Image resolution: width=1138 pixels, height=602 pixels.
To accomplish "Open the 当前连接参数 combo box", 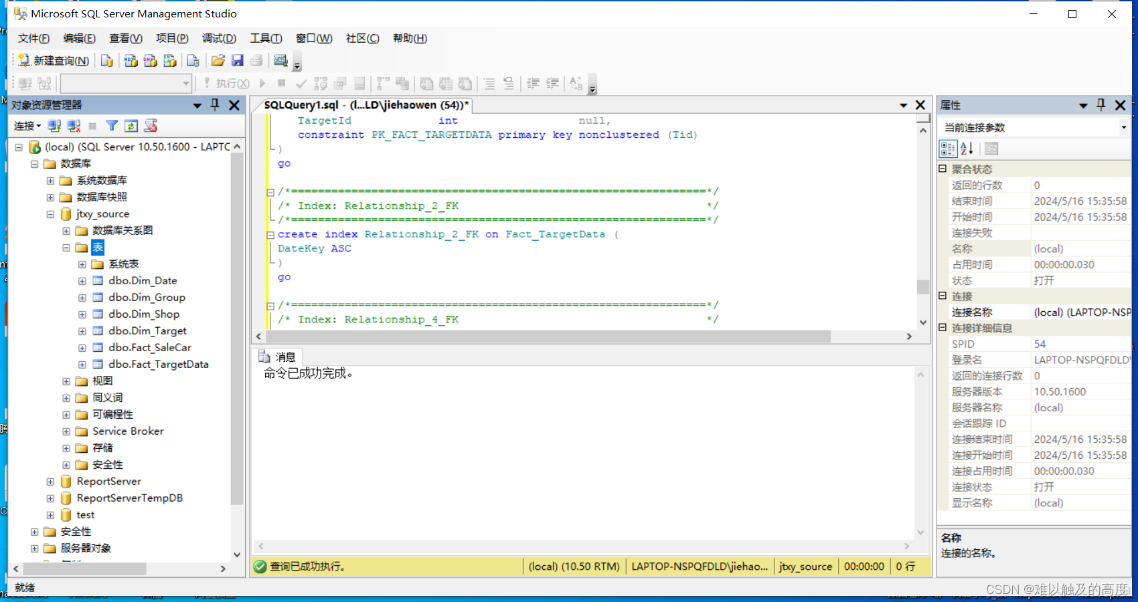I will (1035, 127).
